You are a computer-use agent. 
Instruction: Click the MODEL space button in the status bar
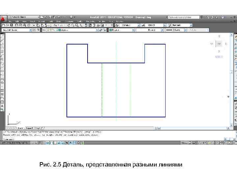184,143
